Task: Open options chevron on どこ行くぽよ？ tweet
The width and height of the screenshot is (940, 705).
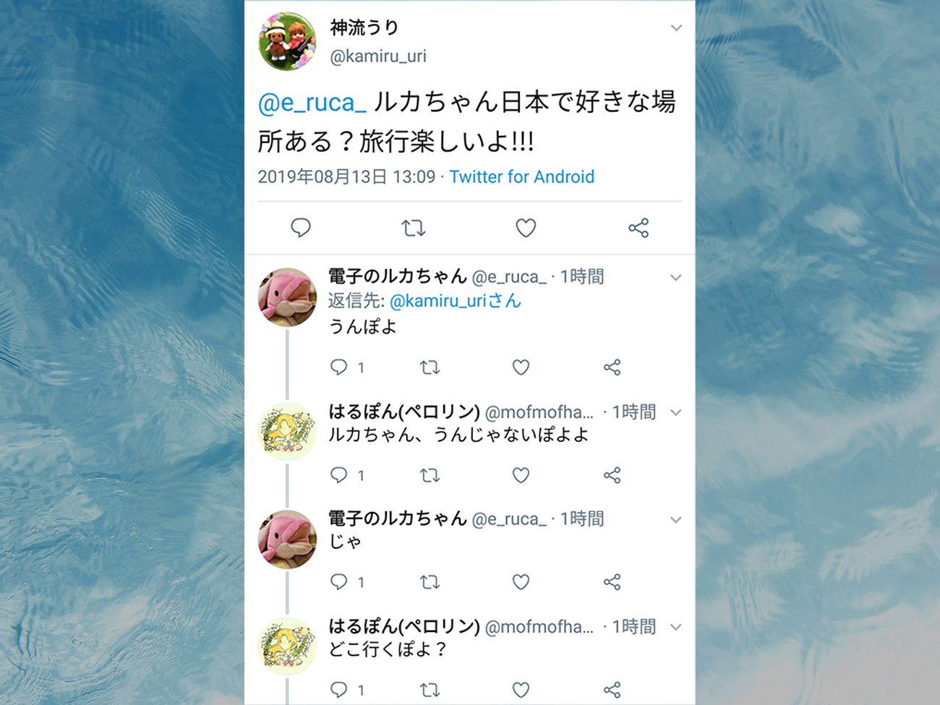Action: tap(675, 627)
